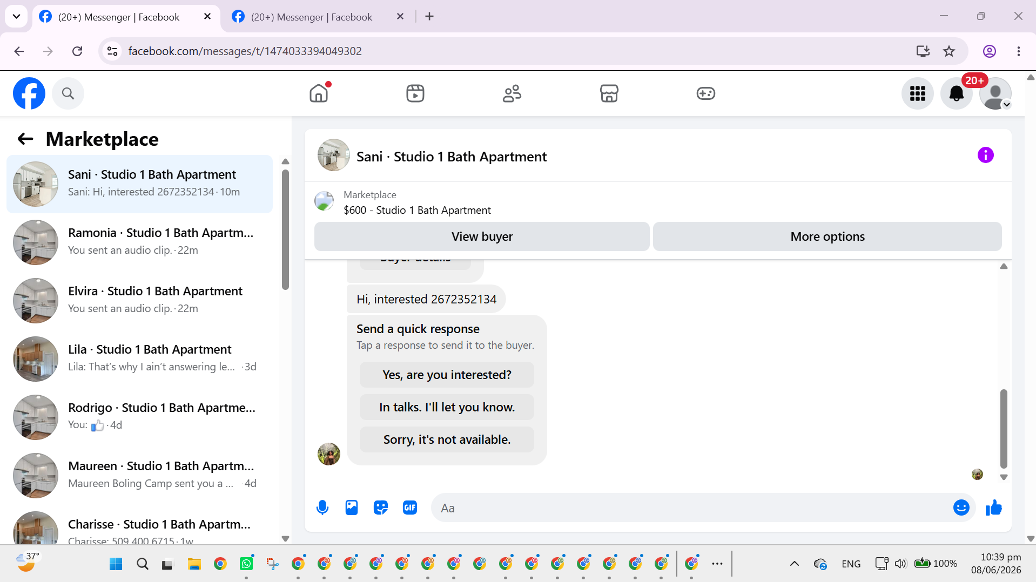Open WhatsApp from taskbar
Viewport: 1036px width, 582px height.
click(x=246, y=564)
